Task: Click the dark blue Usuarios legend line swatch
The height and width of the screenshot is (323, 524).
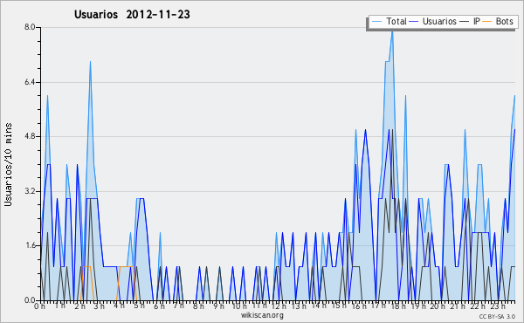Action: (414, 22)
